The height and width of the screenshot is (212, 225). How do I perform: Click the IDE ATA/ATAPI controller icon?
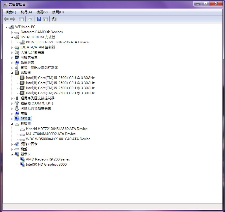pos(17,48)
